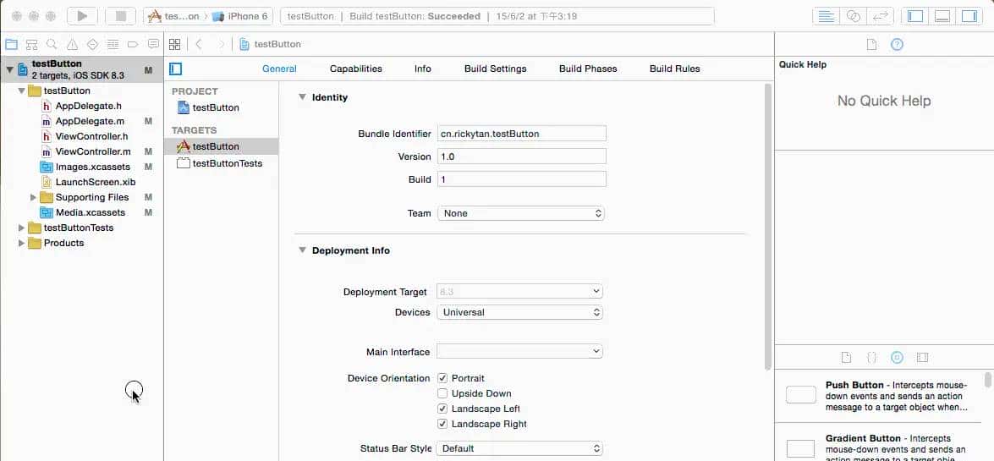Viewport: 994px width, 461px height.
Task: Switch to the Build Settings tab
Action: (x=495, y=69)
